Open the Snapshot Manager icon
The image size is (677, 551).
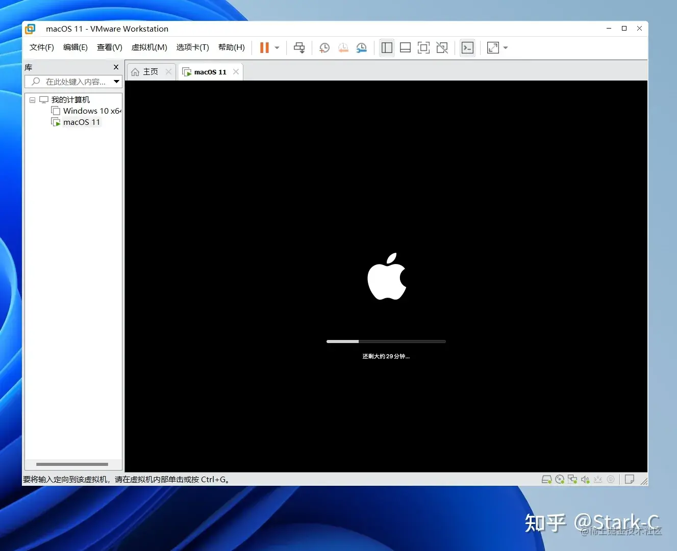point(361,47)
